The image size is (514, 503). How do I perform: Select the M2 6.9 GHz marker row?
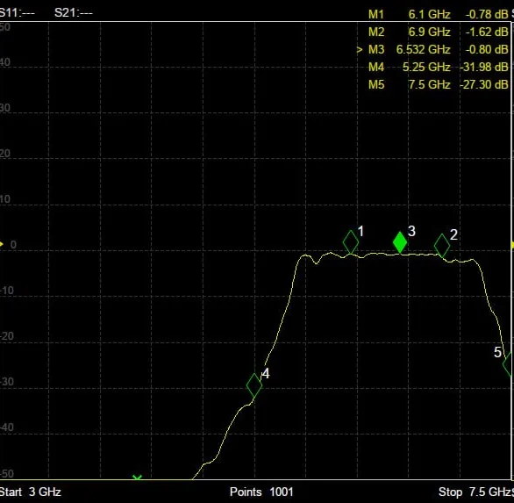[438, 32]
